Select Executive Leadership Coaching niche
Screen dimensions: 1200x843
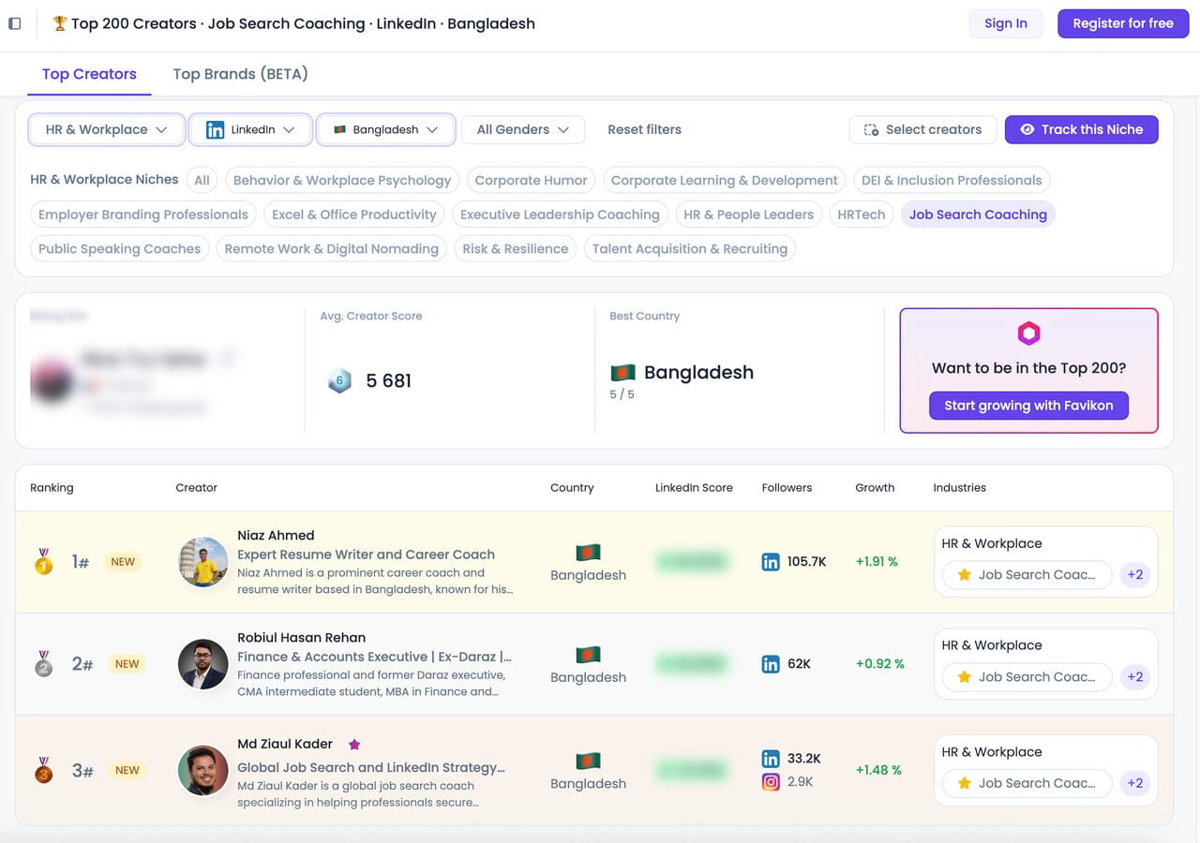(x=560, y=214)
